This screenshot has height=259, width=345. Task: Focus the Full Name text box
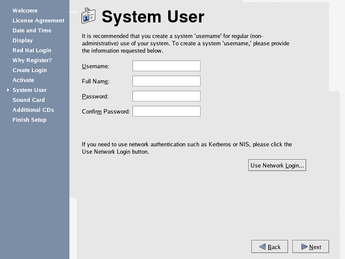click(166, 81)
